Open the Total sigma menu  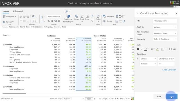tap(82, 19)
